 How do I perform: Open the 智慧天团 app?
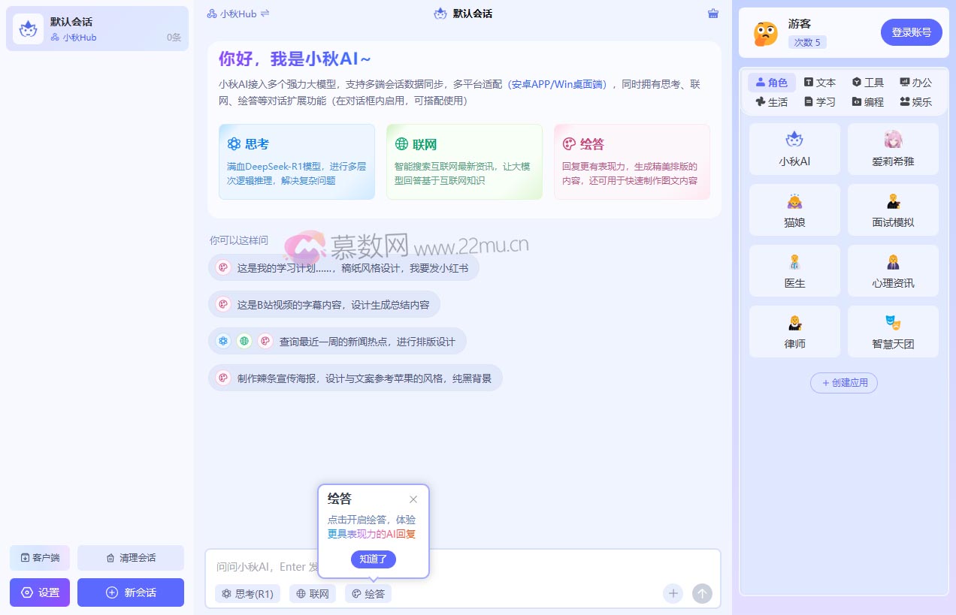tap(892, 331)
